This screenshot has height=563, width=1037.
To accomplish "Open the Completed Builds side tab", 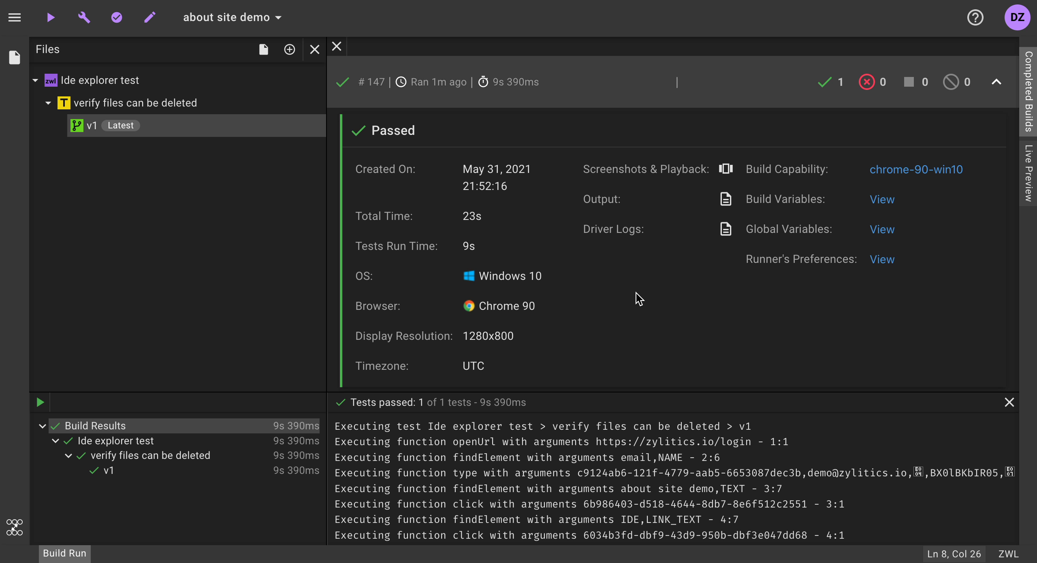I will (1028, 91).
